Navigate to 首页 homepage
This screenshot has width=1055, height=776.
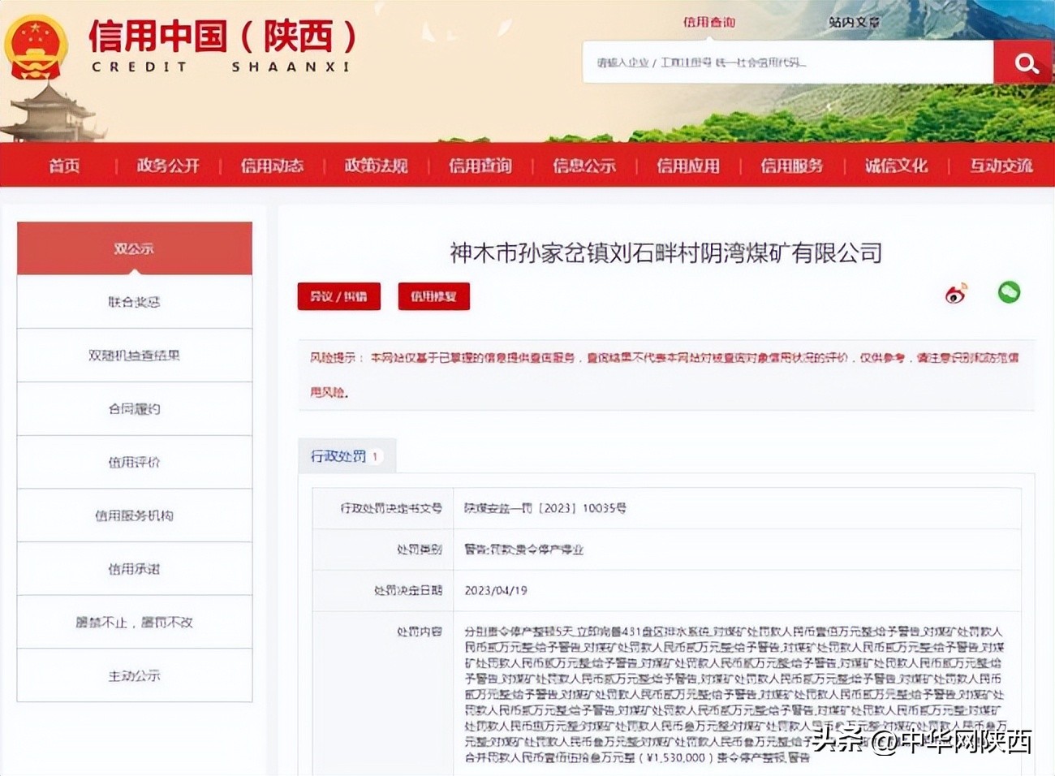[x=64, y=166]
